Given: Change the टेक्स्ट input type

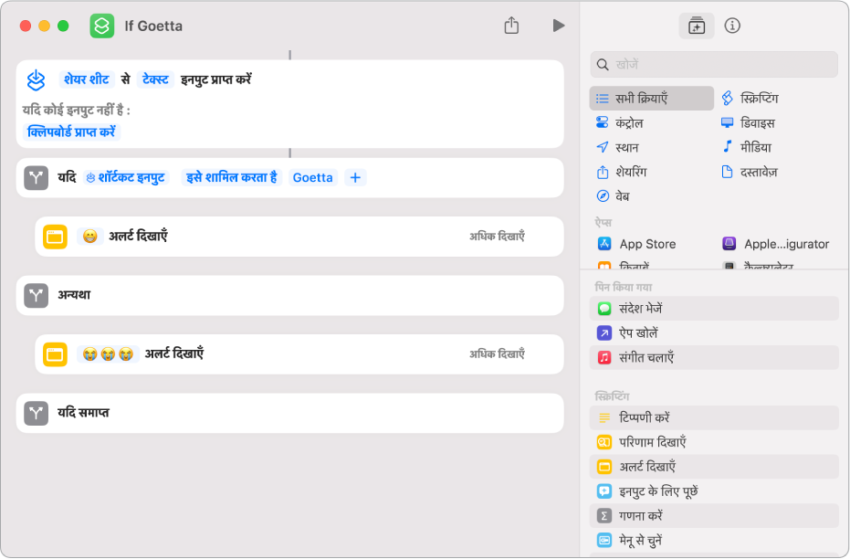Looking at the screenshot, I should click(155, 79).
